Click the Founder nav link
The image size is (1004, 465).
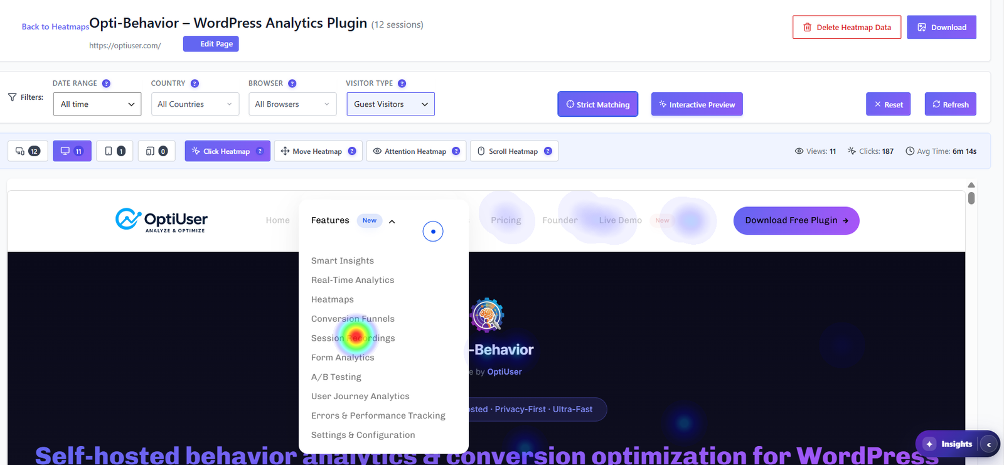click(560, 220)
